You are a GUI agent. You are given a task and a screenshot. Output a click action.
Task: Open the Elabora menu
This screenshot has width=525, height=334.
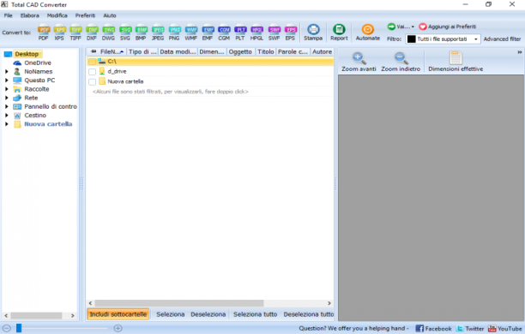click(x=29, y=15)
